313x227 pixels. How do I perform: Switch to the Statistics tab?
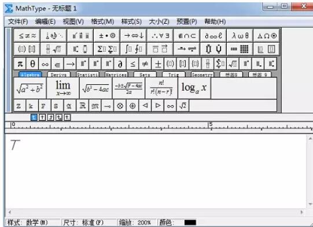[x=87, y=75]
